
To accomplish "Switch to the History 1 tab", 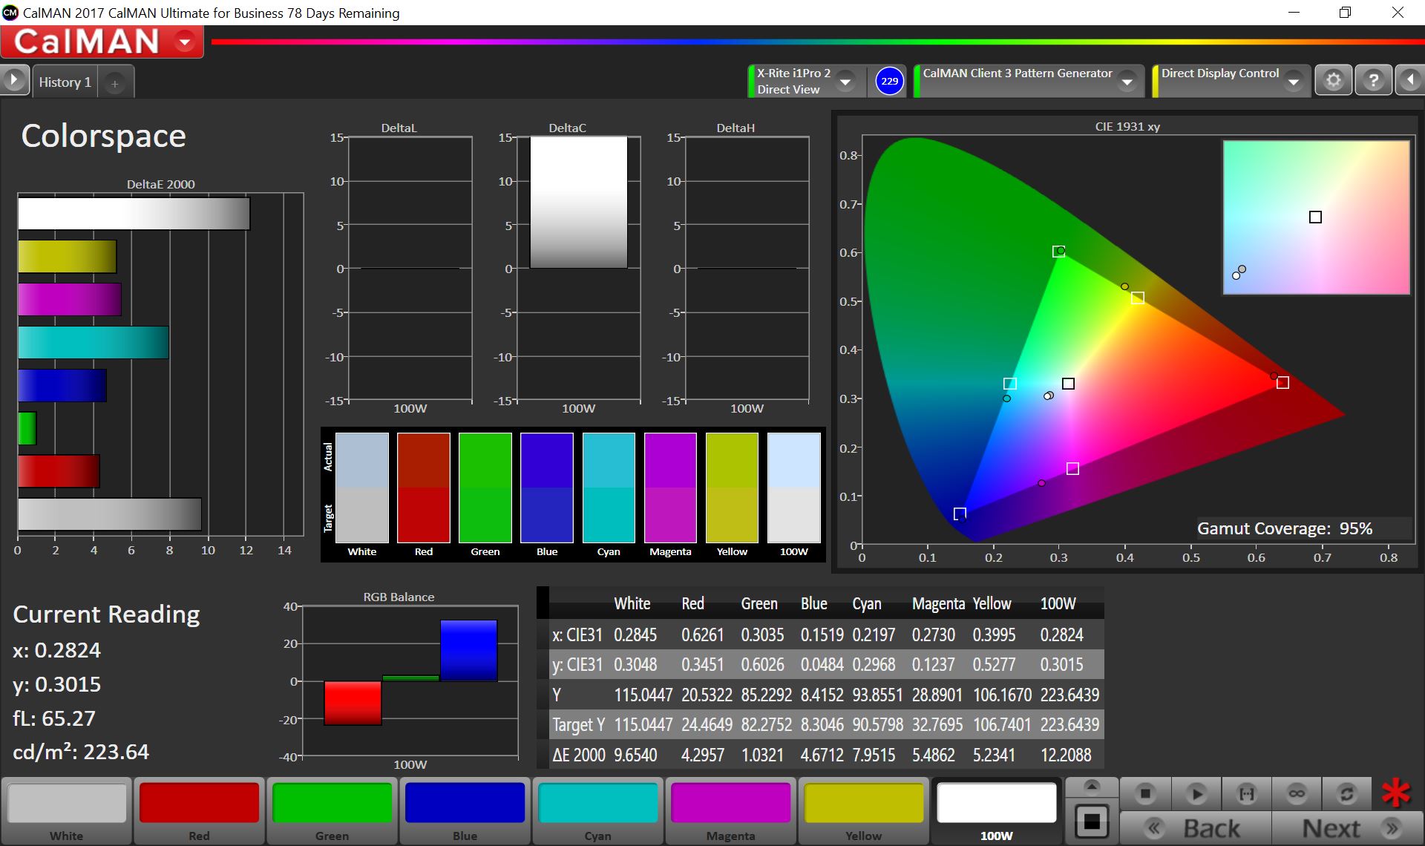I will 65,82.
